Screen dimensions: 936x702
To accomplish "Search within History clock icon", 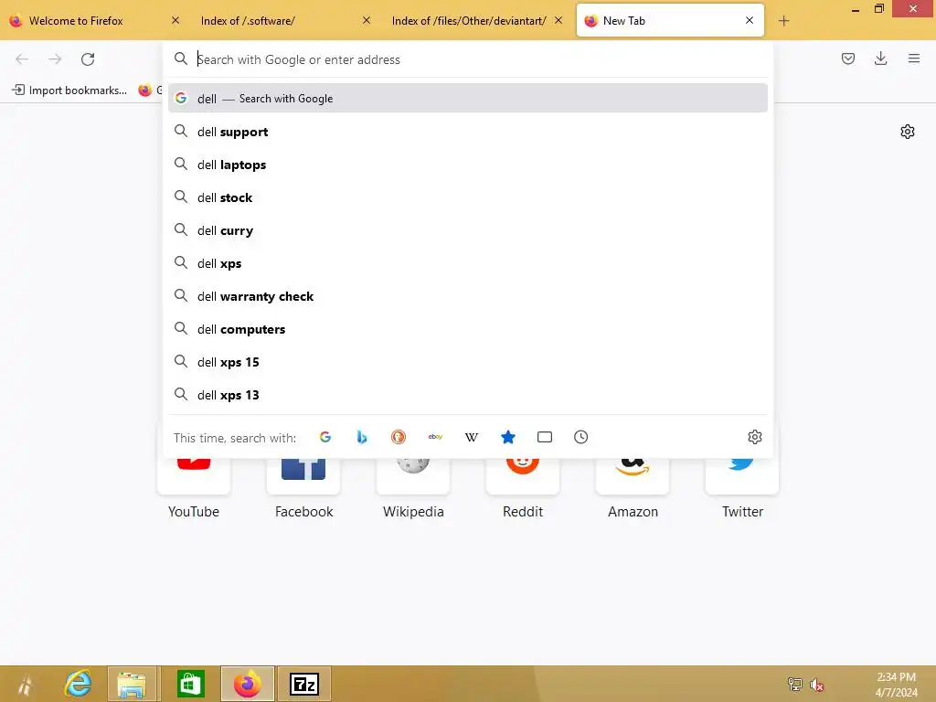I will [580, 437].
